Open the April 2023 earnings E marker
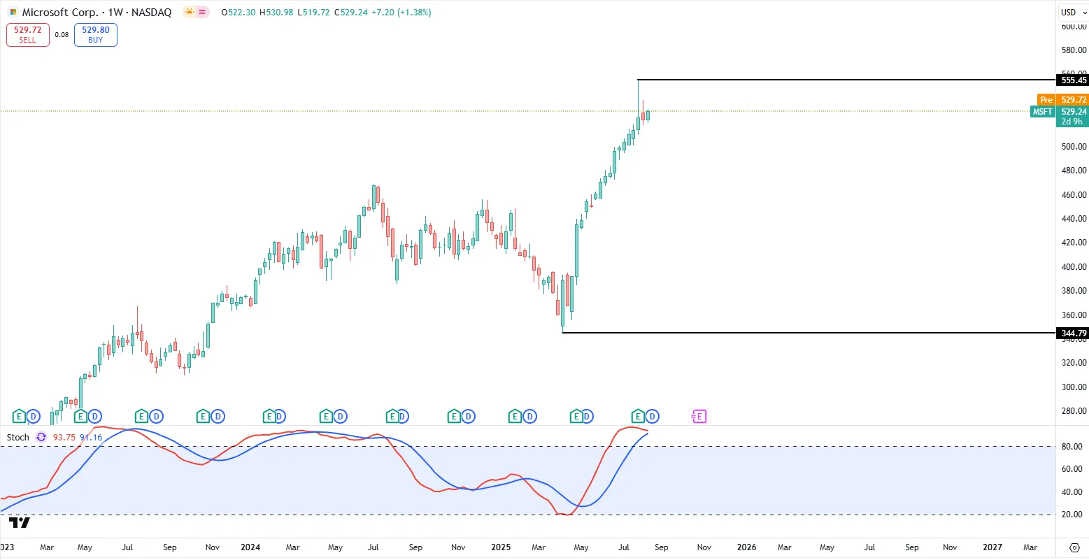1089x560 pixels. (80, 417)
